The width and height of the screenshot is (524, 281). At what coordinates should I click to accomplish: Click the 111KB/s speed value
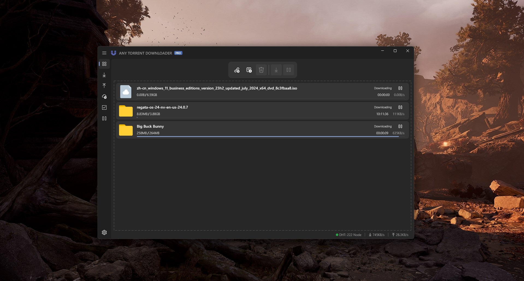[x=399, y=114]
